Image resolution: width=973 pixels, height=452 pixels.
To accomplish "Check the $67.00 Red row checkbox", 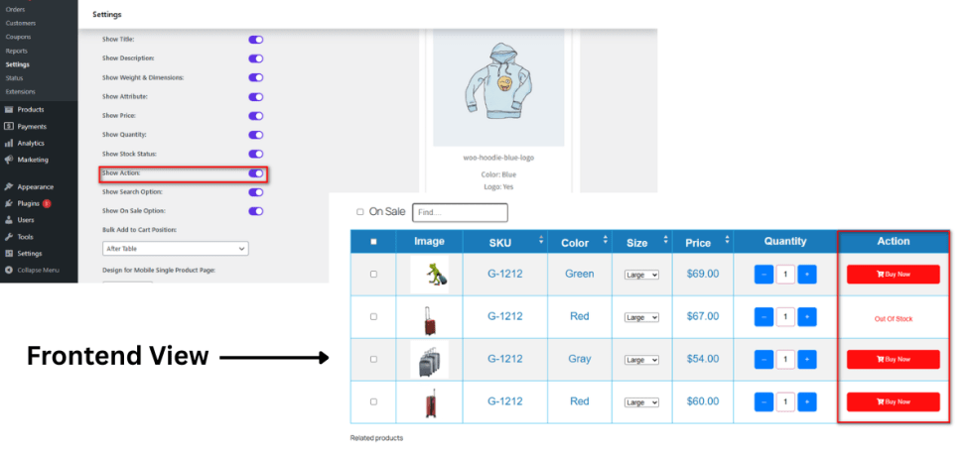I will point(373,316).
